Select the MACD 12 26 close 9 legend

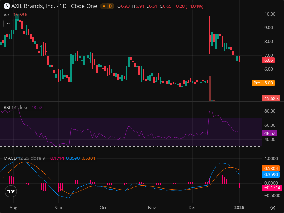(24, 158)
